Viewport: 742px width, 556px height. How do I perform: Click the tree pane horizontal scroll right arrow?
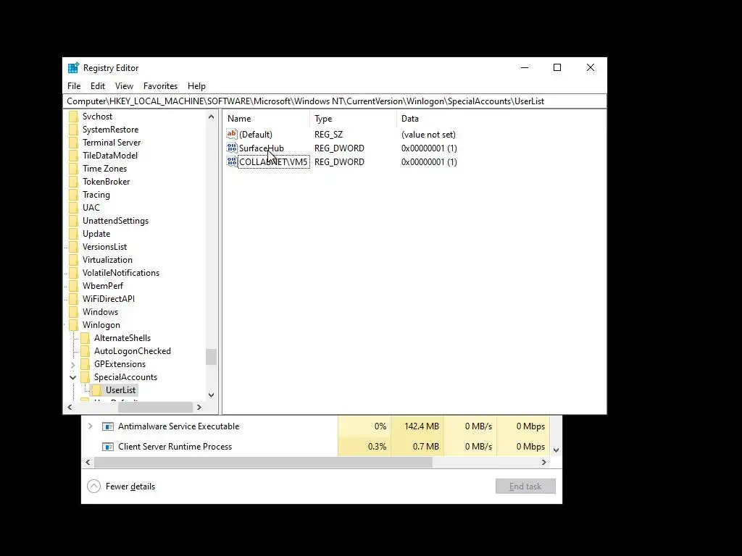[x=199, y=407]
